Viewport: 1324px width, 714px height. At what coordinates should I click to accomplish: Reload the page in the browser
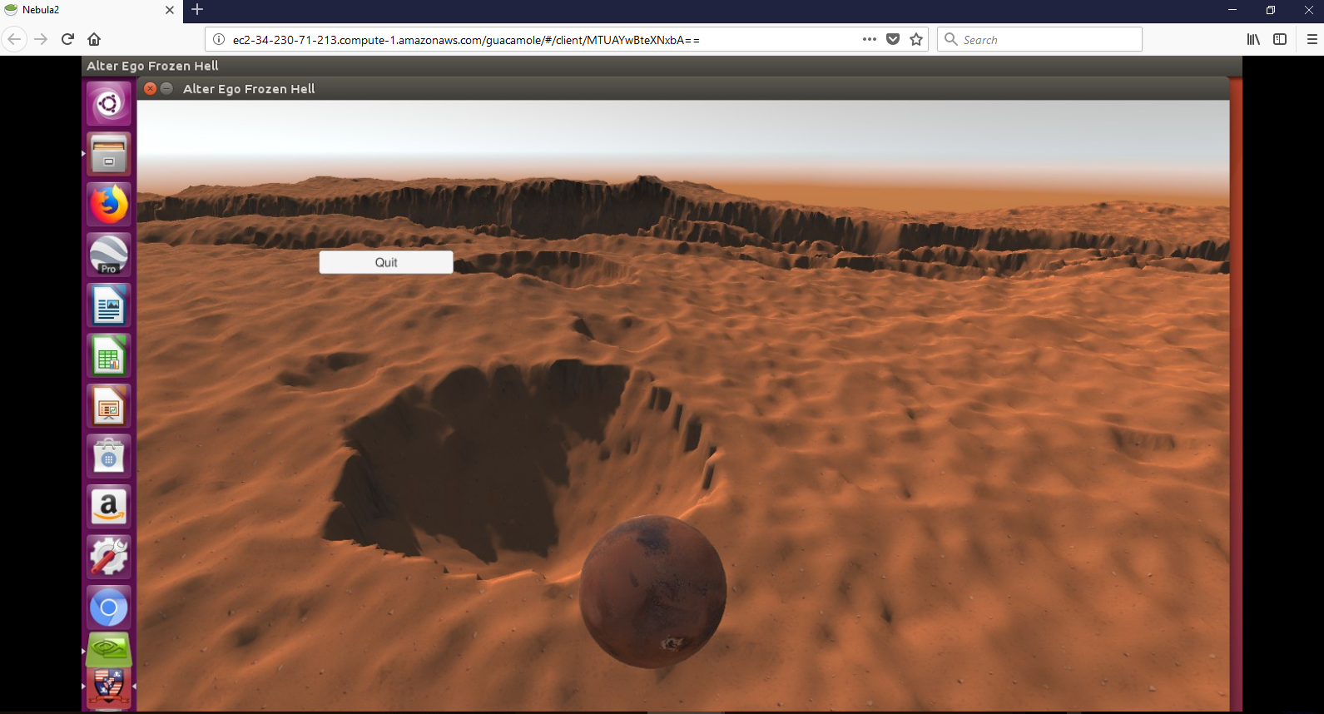tap(68, 39)
